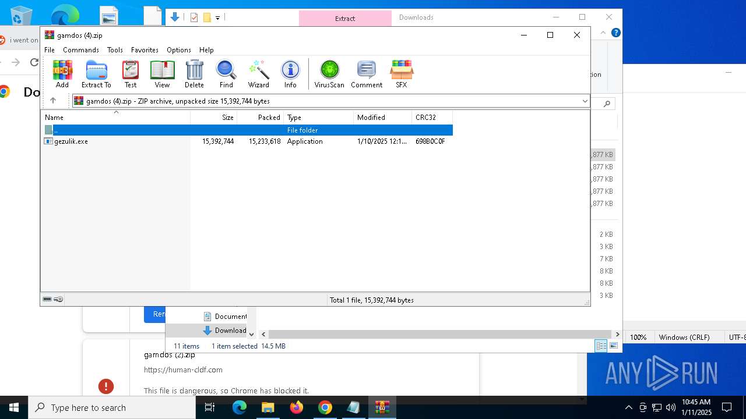Open the Comment tool
Screen dimensions: 746x419
click(x=367, y=74)
